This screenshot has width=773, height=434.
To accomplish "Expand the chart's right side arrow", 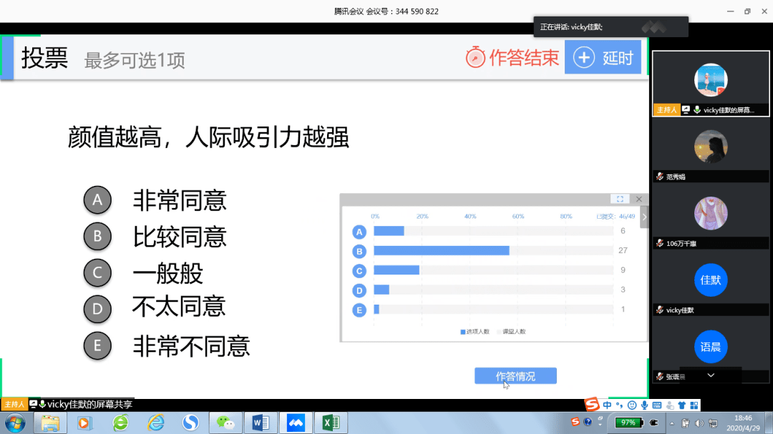I will (644, 217).
